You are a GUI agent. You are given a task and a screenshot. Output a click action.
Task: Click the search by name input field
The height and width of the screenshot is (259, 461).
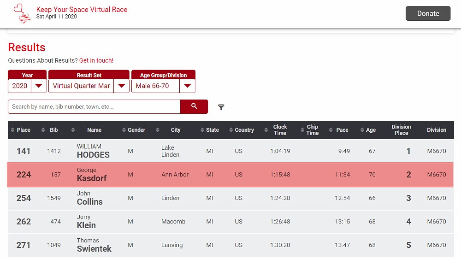pos(94,106)
